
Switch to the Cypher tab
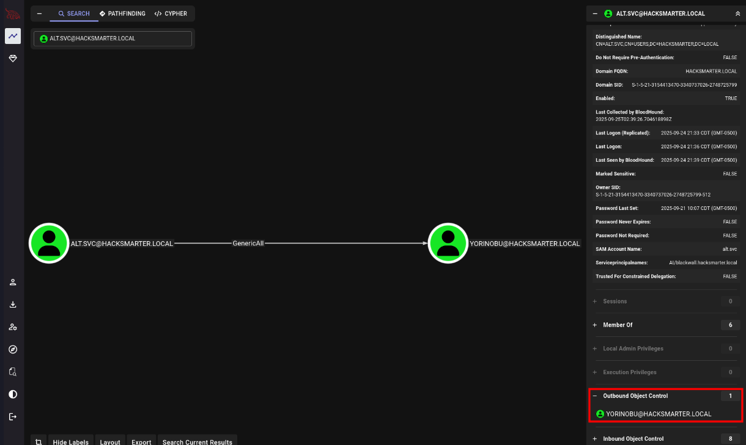(171, 13)
